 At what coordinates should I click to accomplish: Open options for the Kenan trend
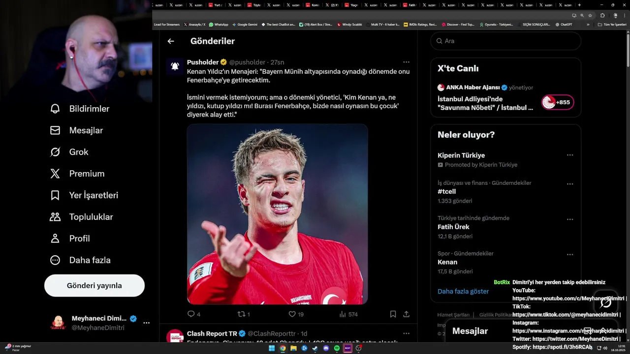[570, 255]
